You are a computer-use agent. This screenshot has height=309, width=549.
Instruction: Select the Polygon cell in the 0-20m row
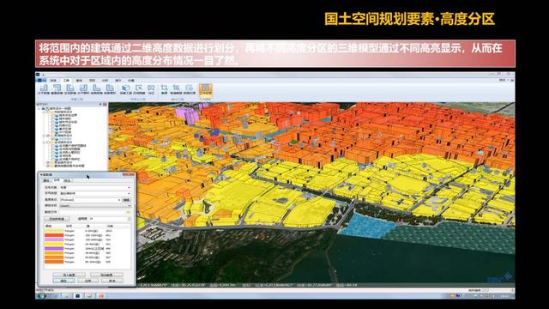click(x=69, y=231)
